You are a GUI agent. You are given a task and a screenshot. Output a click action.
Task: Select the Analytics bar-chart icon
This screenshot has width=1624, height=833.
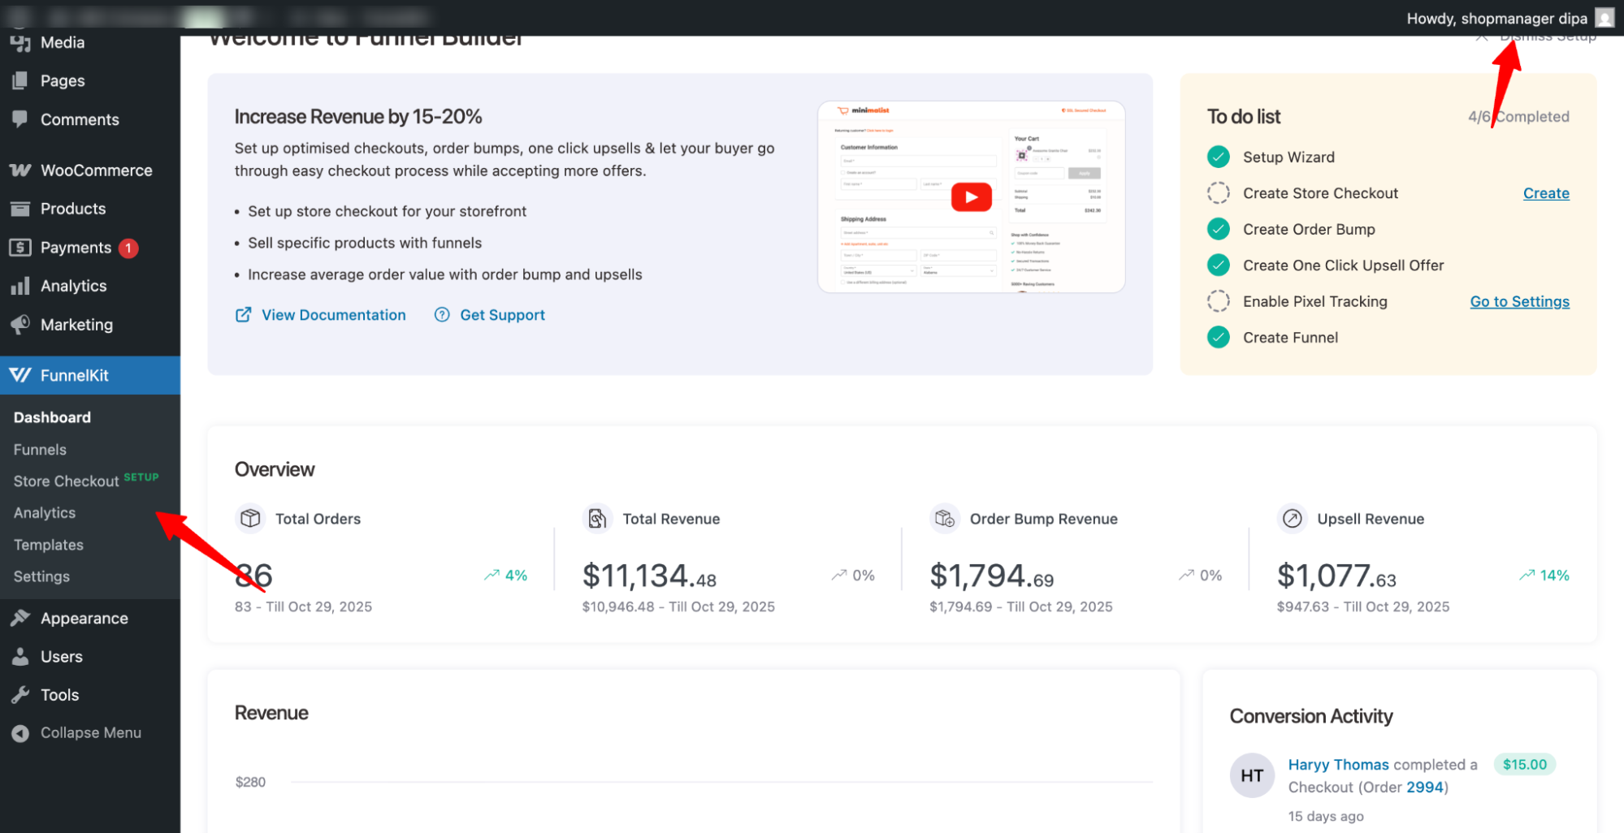click(20, 285)
